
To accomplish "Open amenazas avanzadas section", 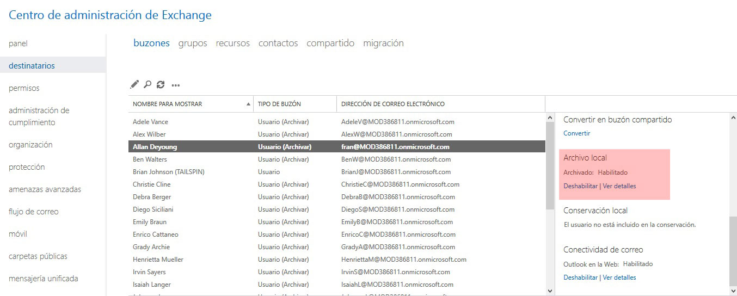I will [x=45, y=189].
